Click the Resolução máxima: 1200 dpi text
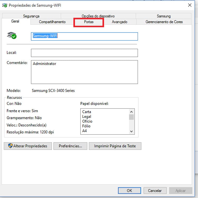The width and height of the screenshot is (198, 198). (x=30, y=132)
